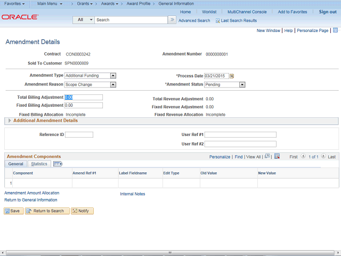
Task: Open the Amendment Amount Allocation link
Action: 31,193
